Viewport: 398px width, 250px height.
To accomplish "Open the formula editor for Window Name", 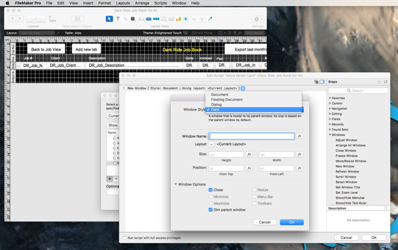I will click(x=300, y=136).
